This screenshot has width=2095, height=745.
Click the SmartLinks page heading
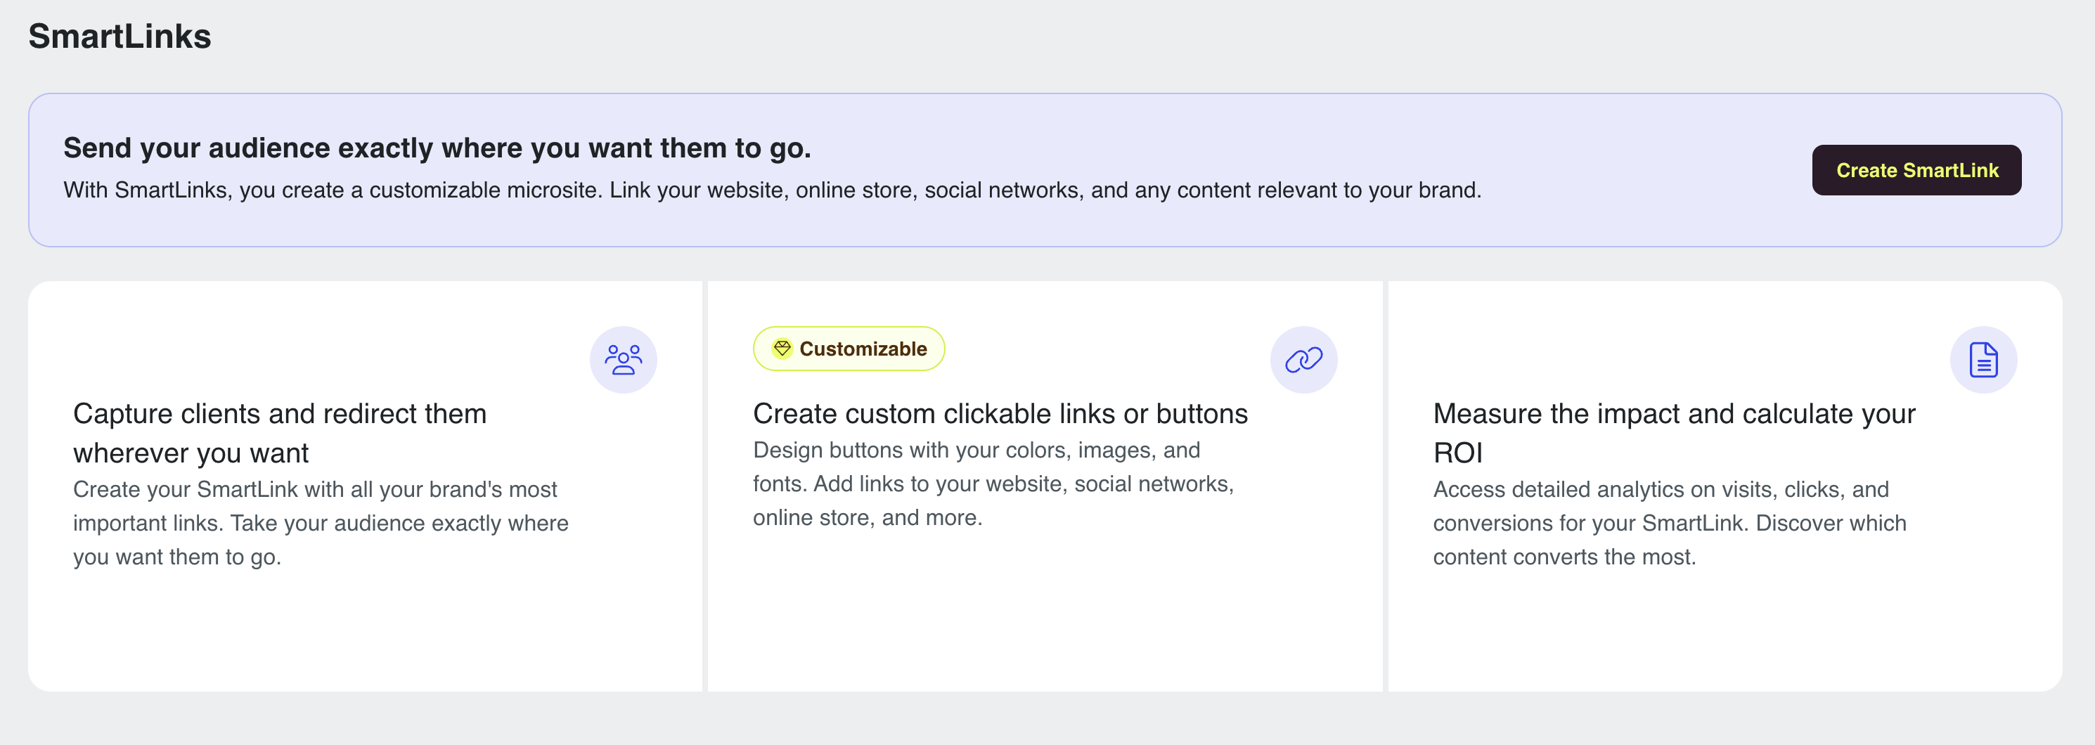point(120,37)
